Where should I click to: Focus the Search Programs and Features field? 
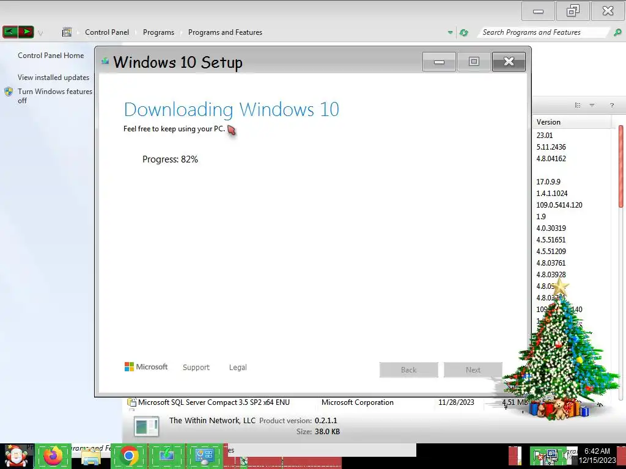[544, 32]
